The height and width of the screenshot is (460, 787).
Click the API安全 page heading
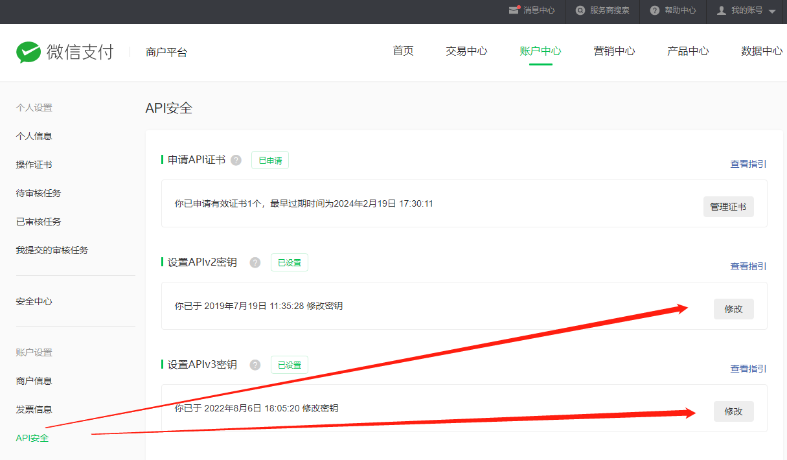(x=169, y=108)
